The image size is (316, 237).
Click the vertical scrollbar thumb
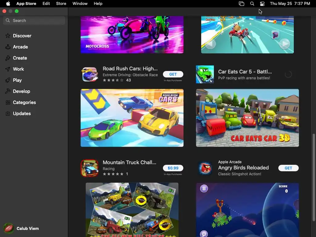[314, 177]
